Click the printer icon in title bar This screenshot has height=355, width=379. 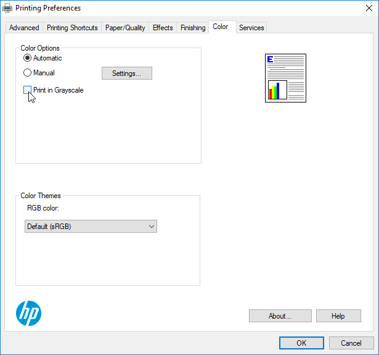7,8
